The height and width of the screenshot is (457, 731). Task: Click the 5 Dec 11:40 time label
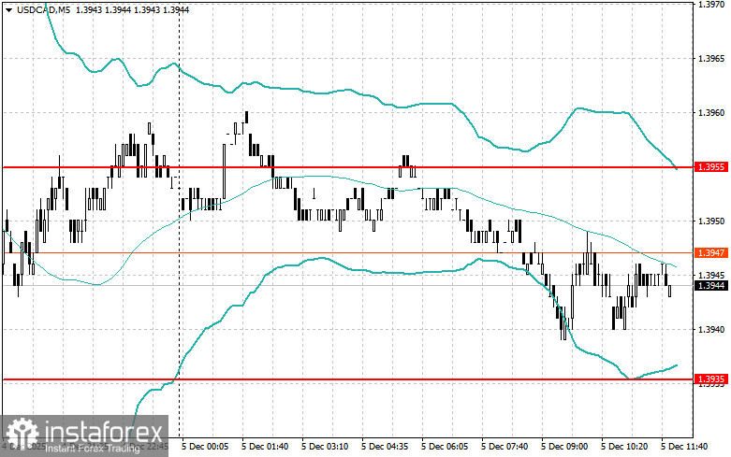[684, 447]
